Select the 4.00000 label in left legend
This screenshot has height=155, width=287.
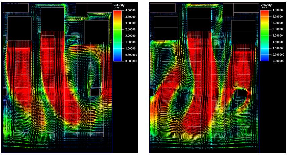click(x=129, y=11)
